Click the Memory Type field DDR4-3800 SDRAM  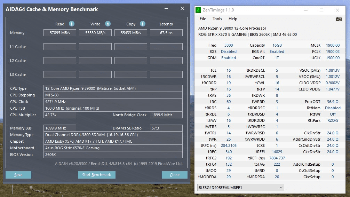click(x=113, y=135)
